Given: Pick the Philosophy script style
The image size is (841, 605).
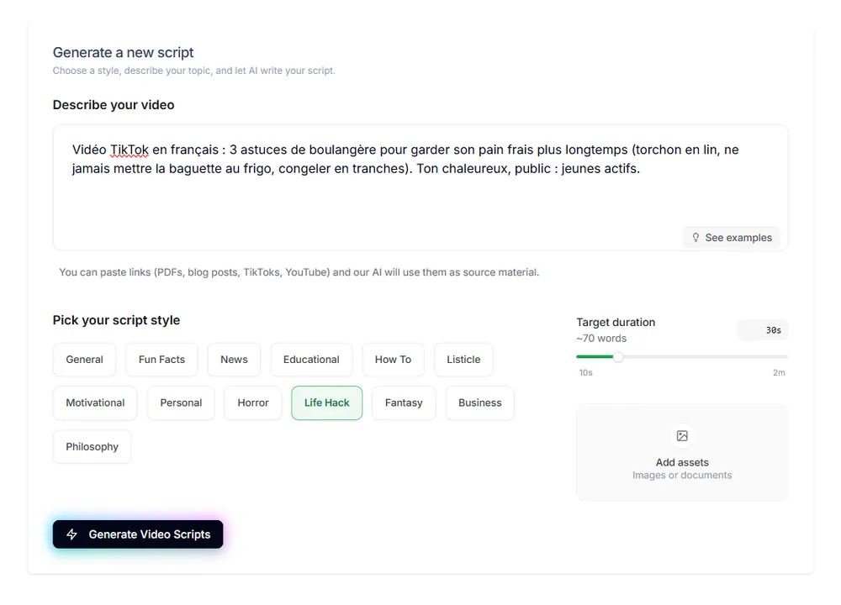Looking at the screenshot, I should tap(92, 447).
